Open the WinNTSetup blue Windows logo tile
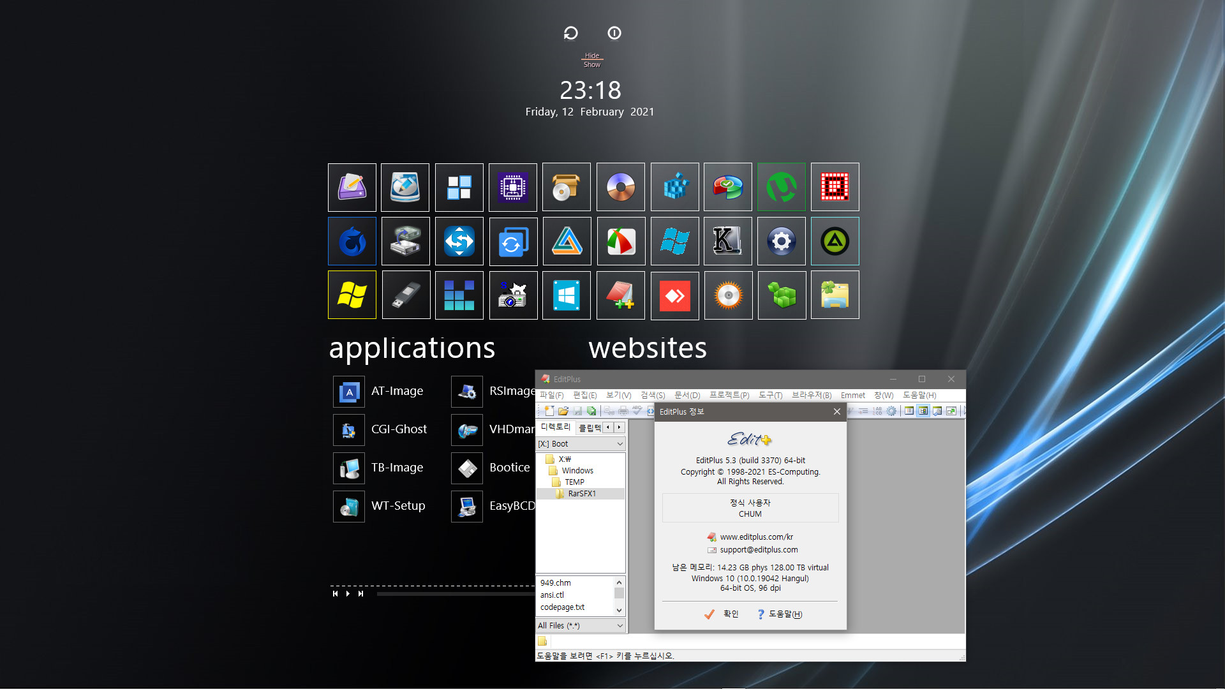Screen dimensions: 1225x689 pos(567,295)
